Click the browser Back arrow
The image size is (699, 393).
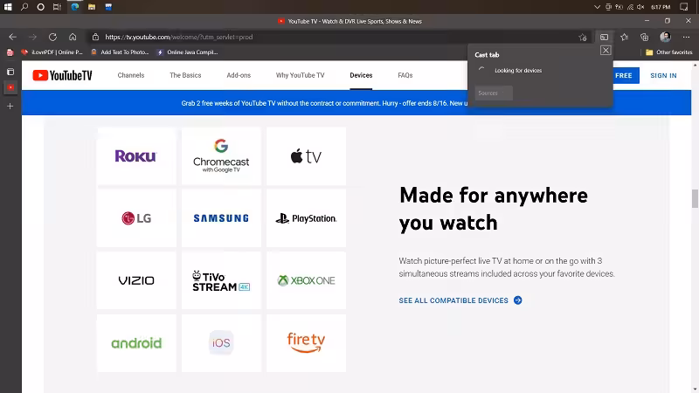[x=12, y=37]
